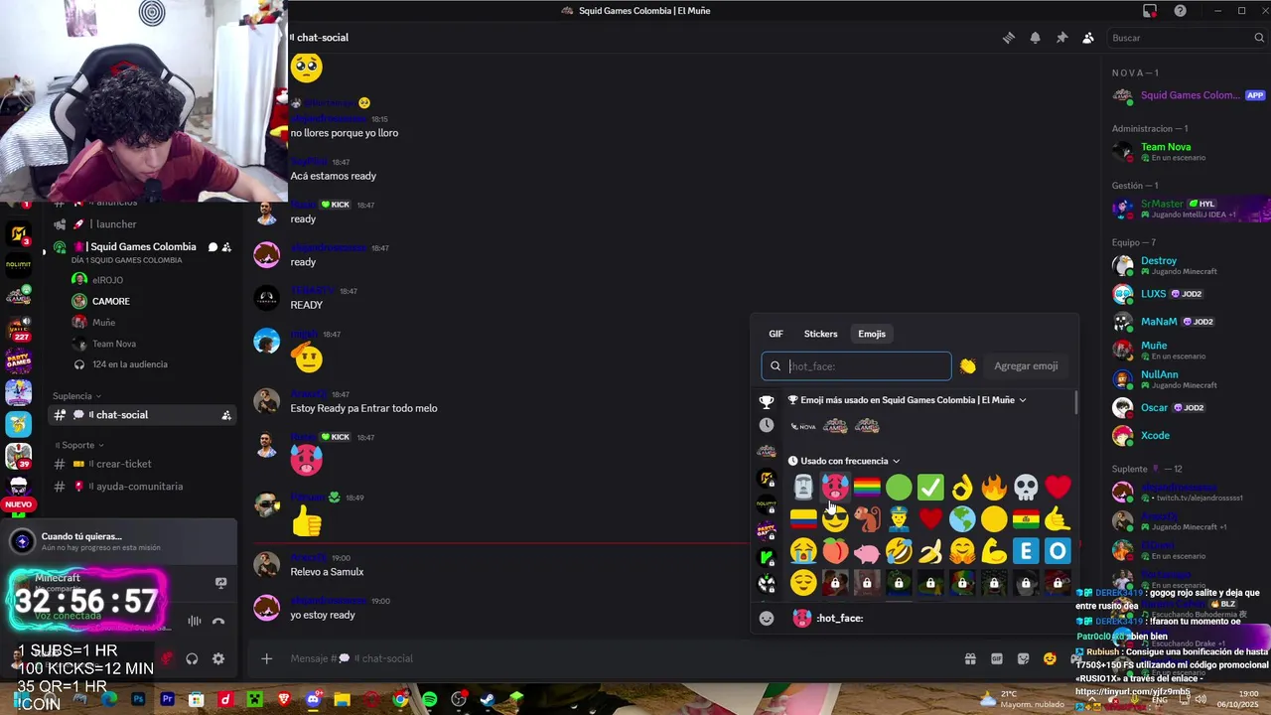Open user settings gear icon
The image size is (1271, 715).
click(x=218, y=658)
